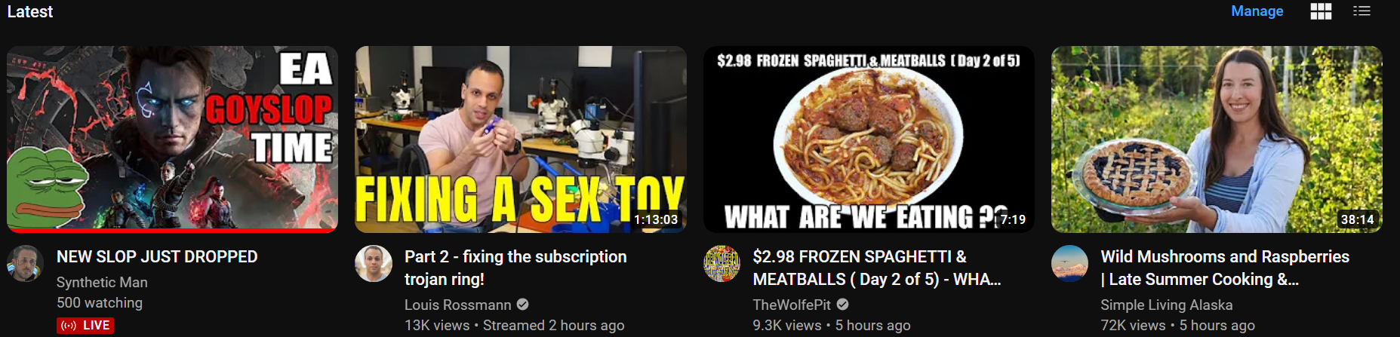
Task: Open Part 2 subscription trojan ring title
Action: pos(515,268)
